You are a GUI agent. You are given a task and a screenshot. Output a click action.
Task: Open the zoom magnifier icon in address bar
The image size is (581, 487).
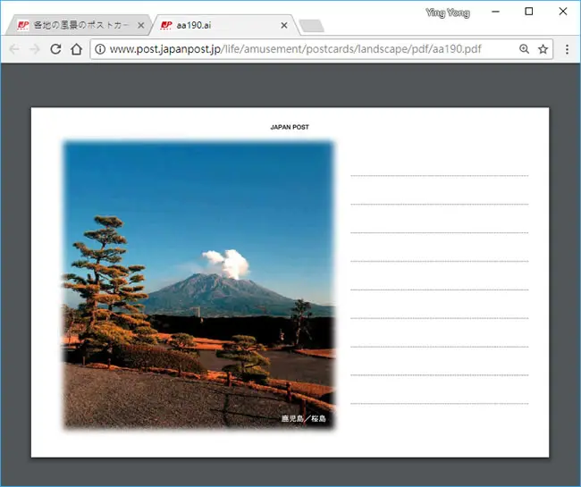tap(524, 49)
